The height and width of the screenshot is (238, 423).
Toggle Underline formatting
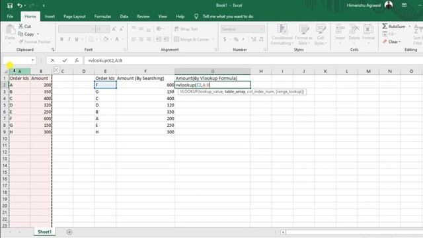pyautogui.click(x=77, y=40)
